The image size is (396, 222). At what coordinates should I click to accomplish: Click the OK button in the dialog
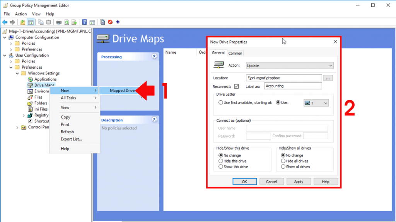(244, 182)
